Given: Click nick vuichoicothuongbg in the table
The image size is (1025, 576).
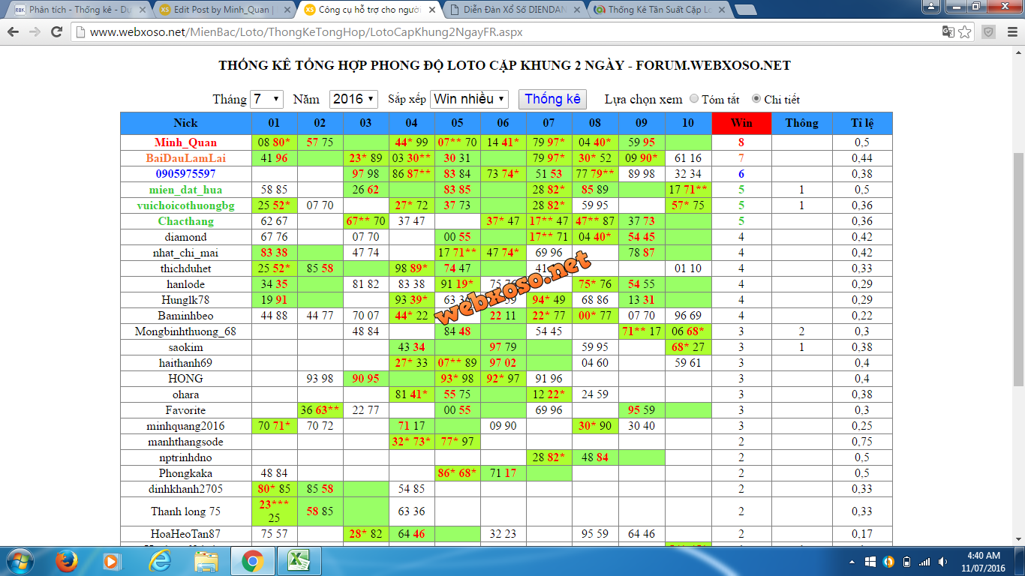Looking at the screenshot, I should tap(185, 205).
